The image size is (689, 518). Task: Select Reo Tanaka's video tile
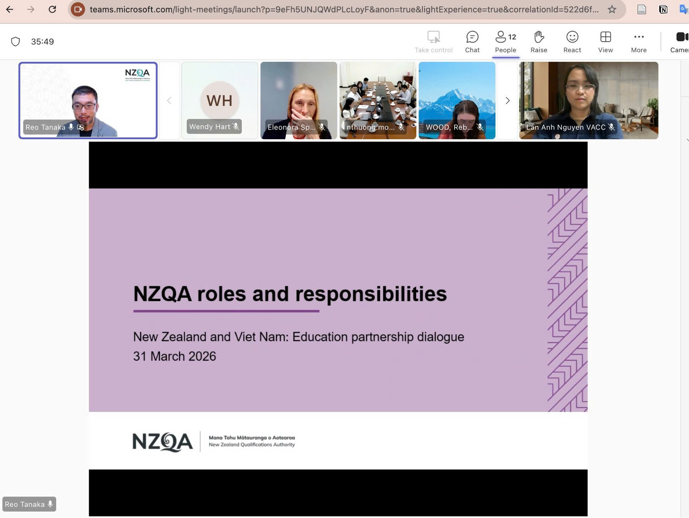88,100
